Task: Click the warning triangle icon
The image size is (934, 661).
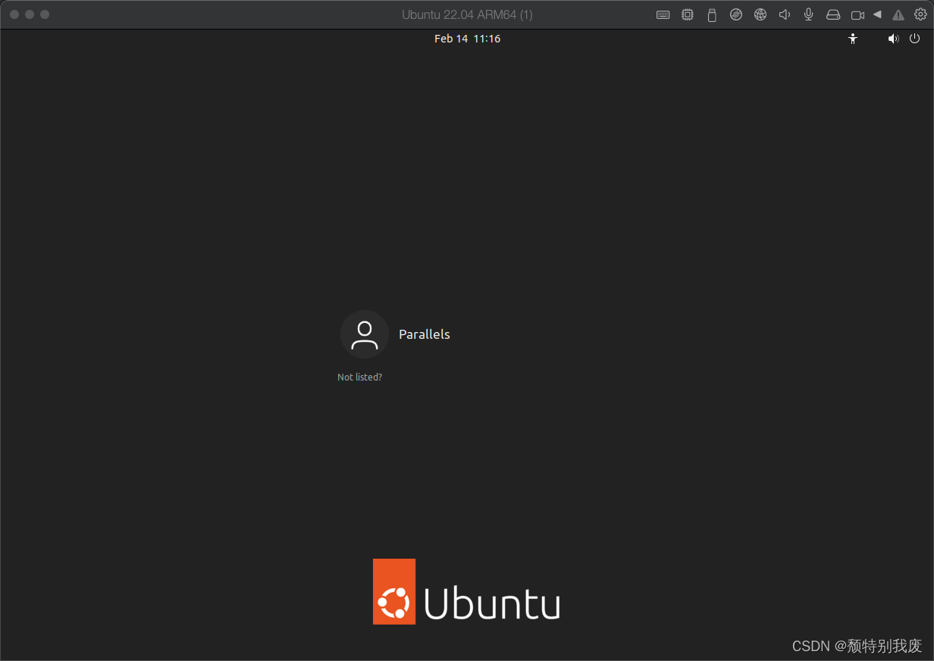Action: [898, 14]
